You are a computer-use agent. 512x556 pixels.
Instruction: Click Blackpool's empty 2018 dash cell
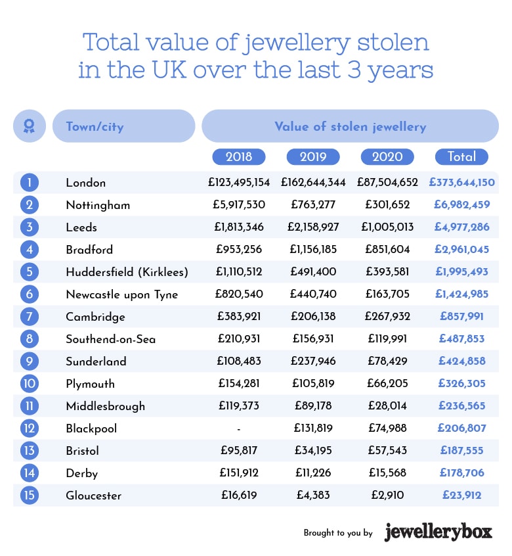(x=239, y=429)
